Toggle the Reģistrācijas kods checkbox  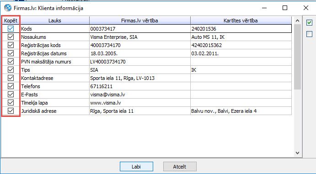(11, 45)
